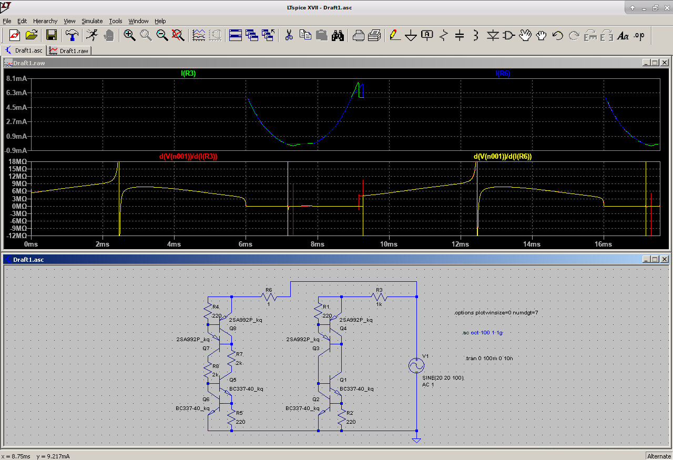Select resistor R3 1k in schematic
Screen dimensions: 673x460
click(x=379, y=297)
